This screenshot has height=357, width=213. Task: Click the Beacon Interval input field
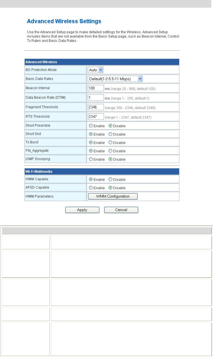pos(96,88)
